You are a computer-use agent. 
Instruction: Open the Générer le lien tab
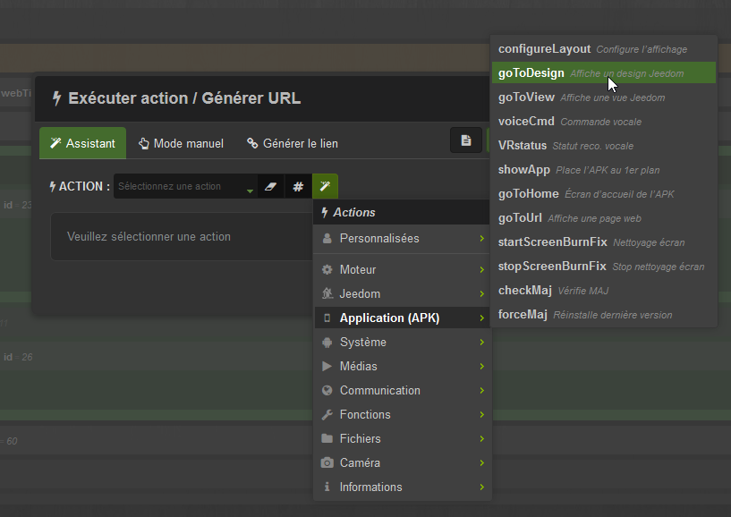coord(293,143)
